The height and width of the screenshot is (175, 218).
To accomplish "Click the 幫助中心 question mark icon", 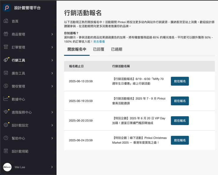I will [6, 138].
